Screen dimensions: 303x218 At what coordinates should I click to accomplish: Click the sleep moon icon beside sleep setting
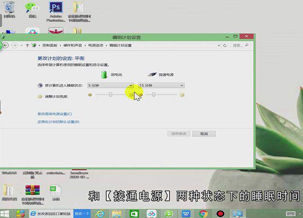tap(40, 85)
